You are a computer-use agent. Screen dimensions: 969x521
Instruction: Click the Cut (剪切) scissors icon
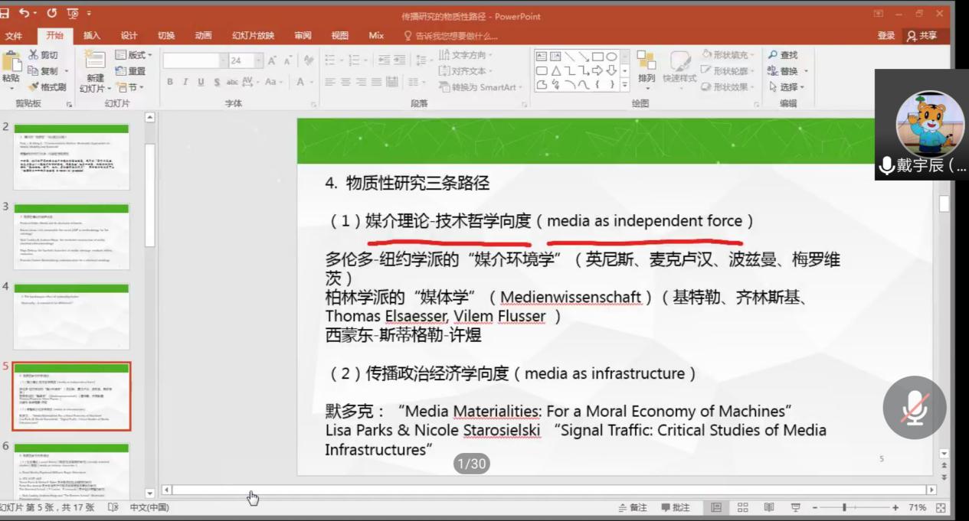[x=34, y=55]
